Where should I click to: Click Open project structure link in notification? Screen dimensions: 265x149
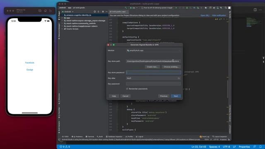click(x=205, y=15)
